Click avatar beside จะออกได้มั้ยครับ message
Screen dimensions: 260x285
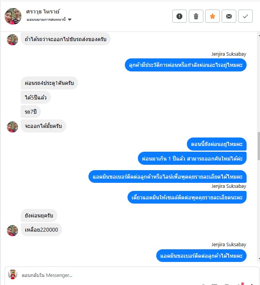point(13,127)
